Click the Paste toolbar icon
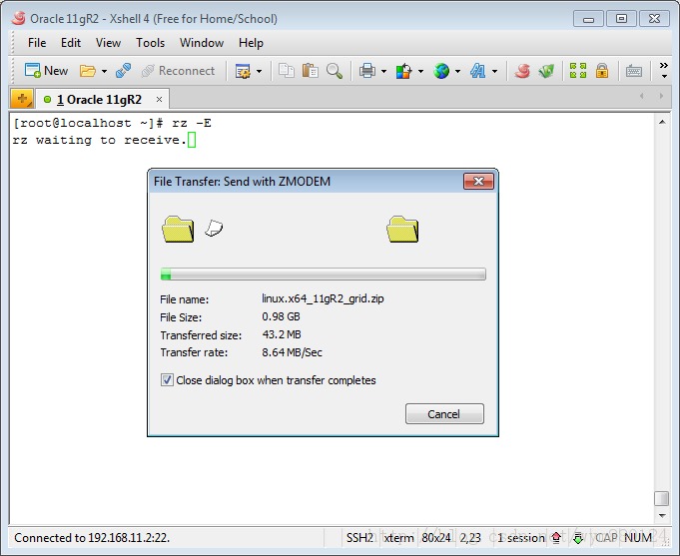The height and width of the screenshot is (556, 680). pyautogui.click(x=311, y=71)
